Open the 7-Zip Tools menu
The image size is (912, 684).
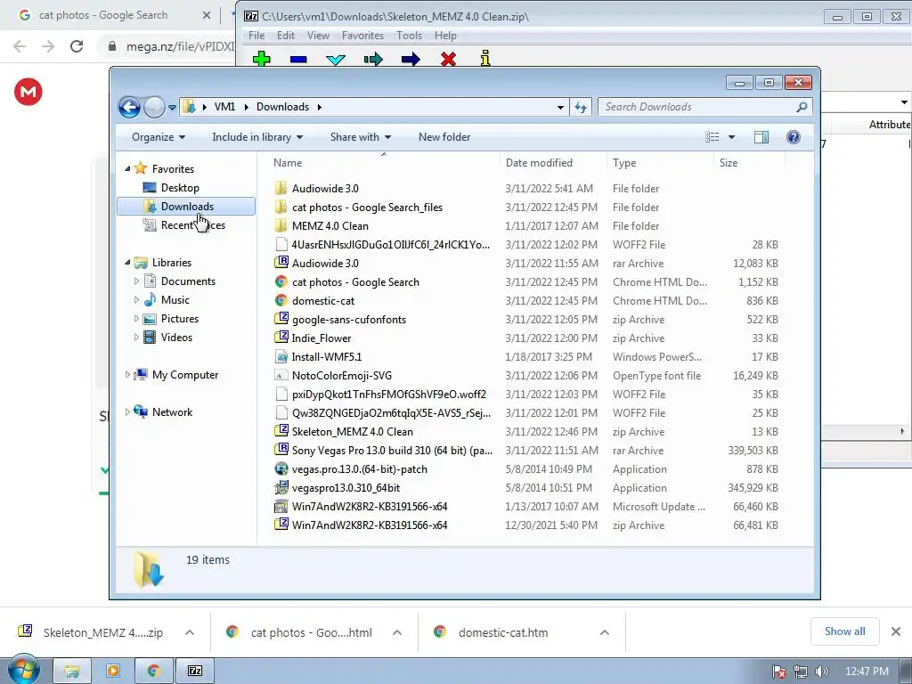tap(410, 36)
